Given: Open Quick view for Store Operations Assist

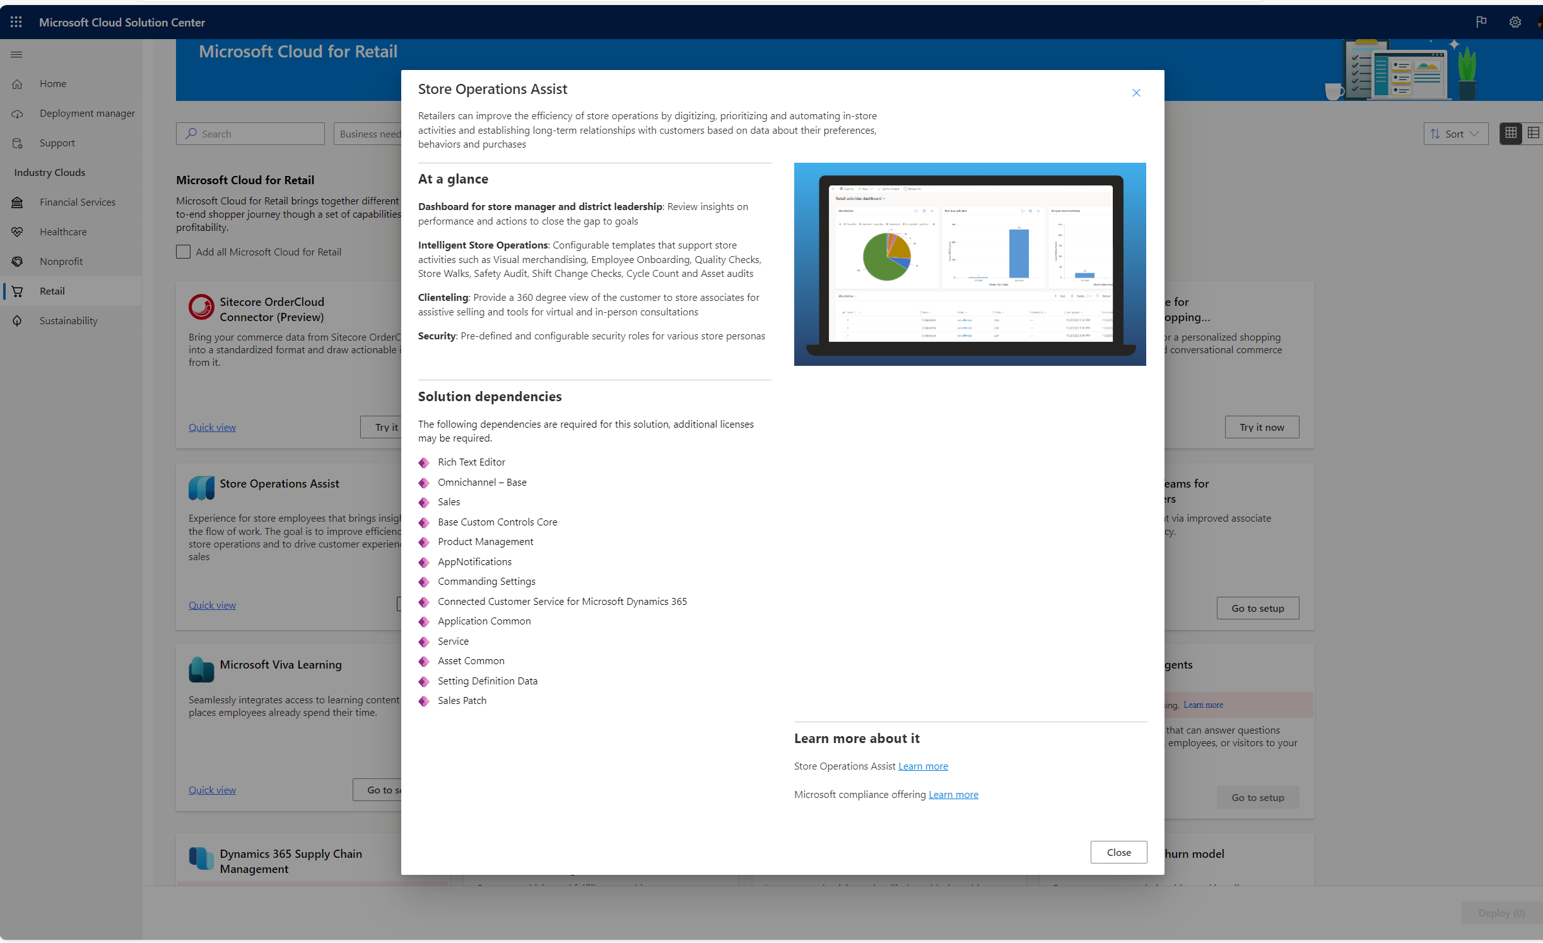Looking at the screenshot, I should click(x=212, y=605).
